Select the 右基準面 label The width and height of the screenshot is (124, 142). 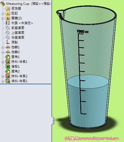point(18,37)
